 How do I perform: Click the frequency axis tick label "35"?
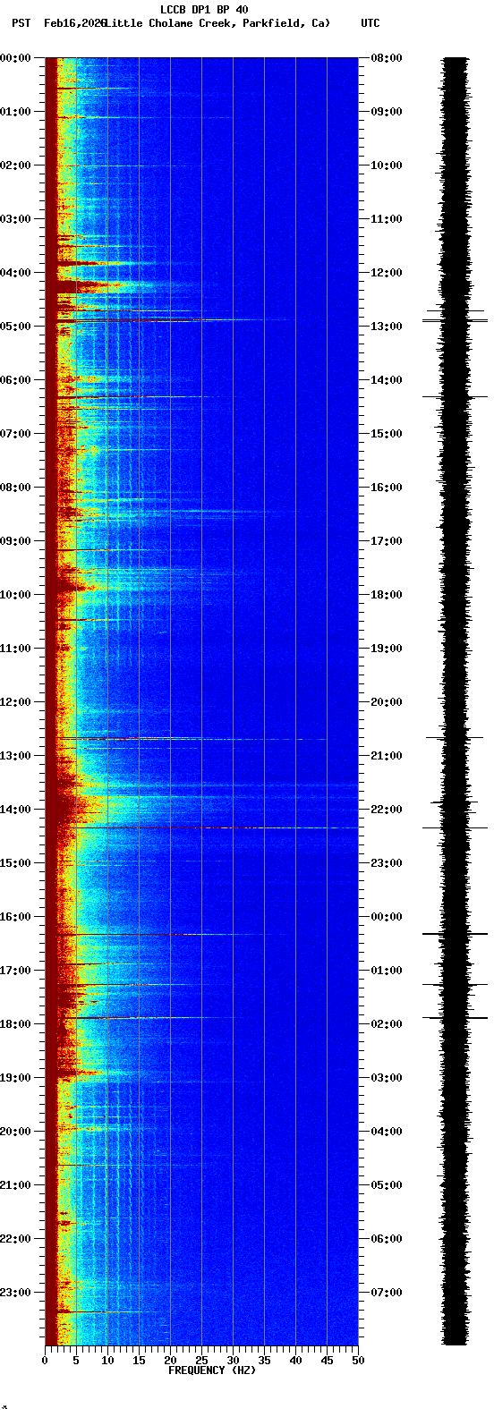[x=264, y=1361]
